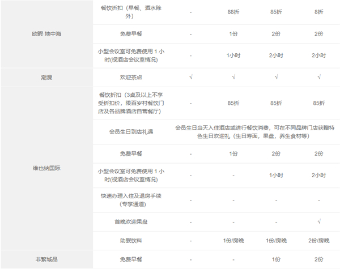Click the 1小时 value in 维也纳国际 meeting room row

277,175
